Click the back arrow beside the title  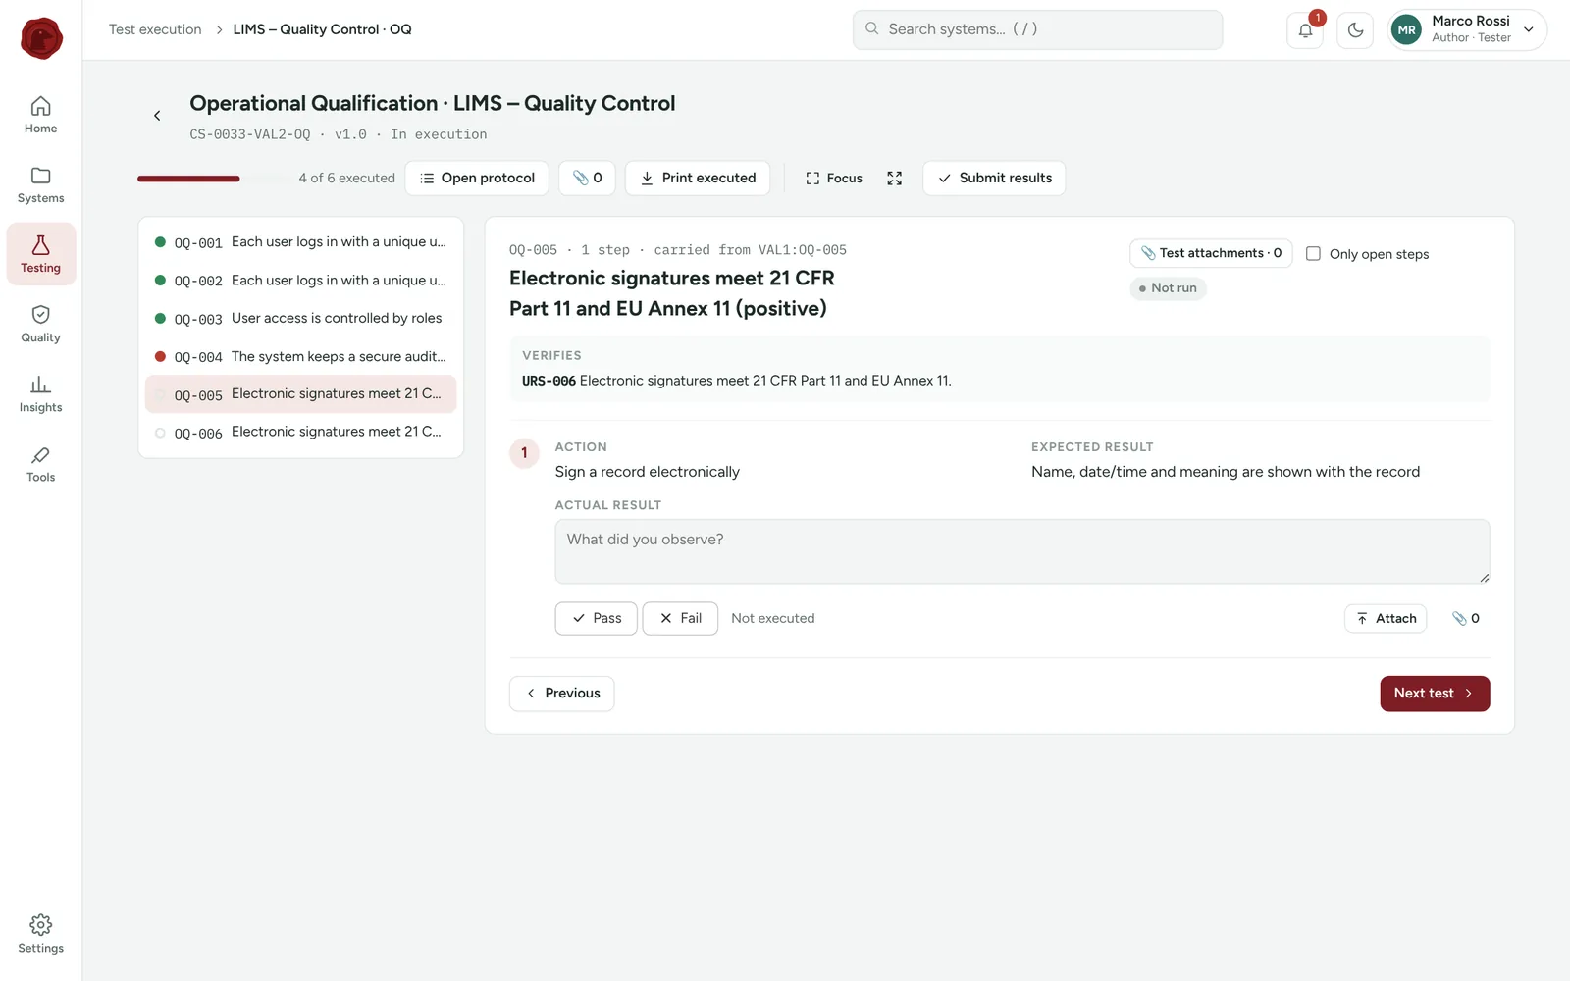[x=157, y=116]
